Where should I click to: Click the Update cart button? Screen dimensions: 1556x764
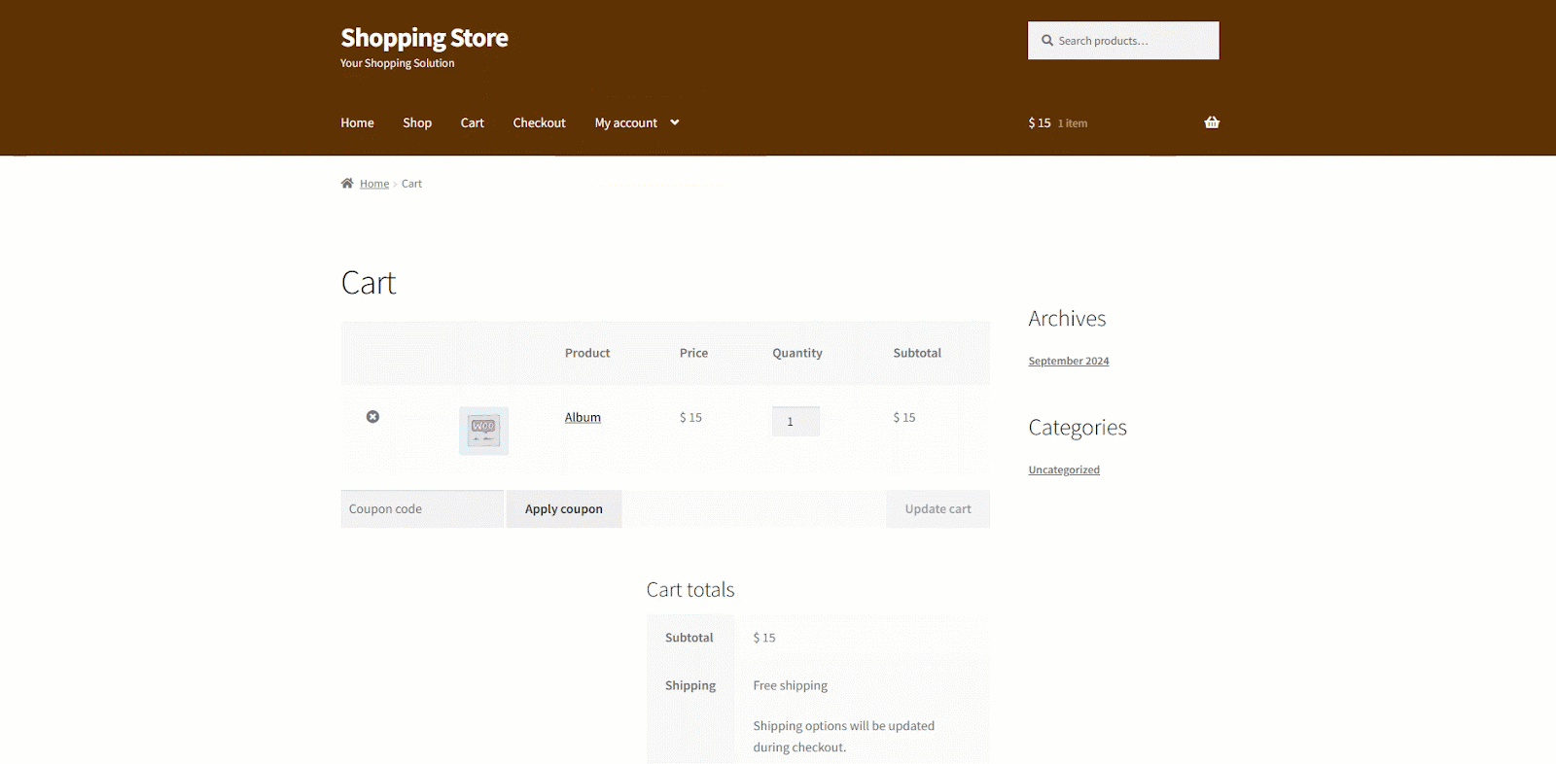click(937, 509)
